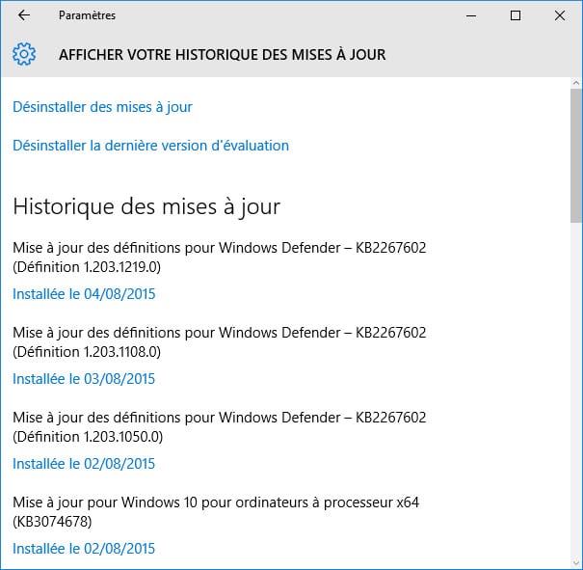Click 'Désinstaller la dernière version d'évaluation'
This screenshot has width=583, height=570.
(150, 146)
